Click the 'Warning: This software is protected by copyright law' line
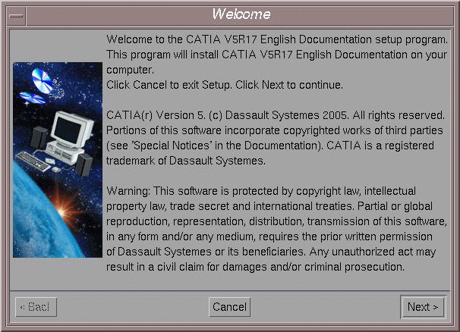460x332 pixels. pyautogui.click(x=261, y=191)
